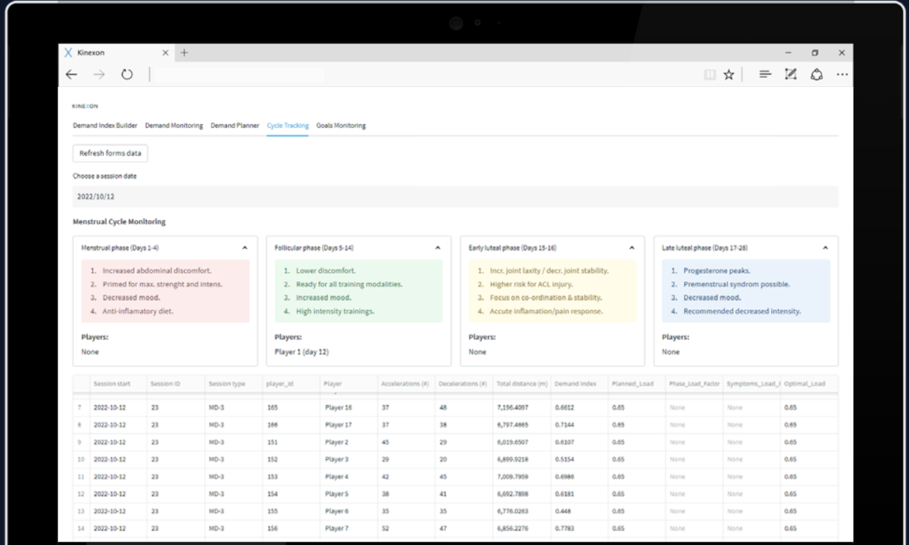Click the share icon in toolbar
This screenshot has height=545, width=909.
[x=816, y=74]
